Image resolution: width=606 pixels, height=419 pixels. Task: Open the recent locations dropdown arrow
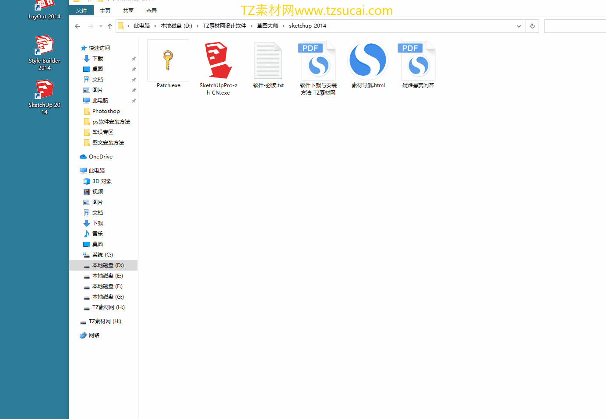[x=101, y=26]
